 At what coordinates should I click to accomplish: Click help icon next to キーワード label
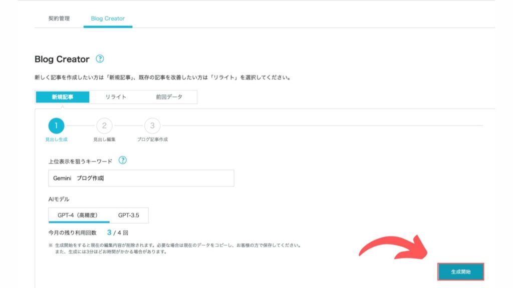coord(122,160)
